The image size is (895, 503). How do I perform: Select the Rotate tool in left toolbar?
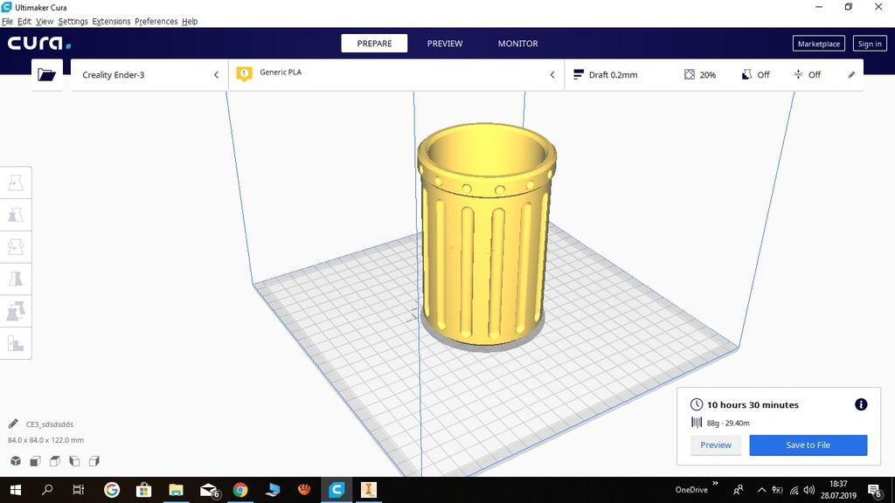16,247
